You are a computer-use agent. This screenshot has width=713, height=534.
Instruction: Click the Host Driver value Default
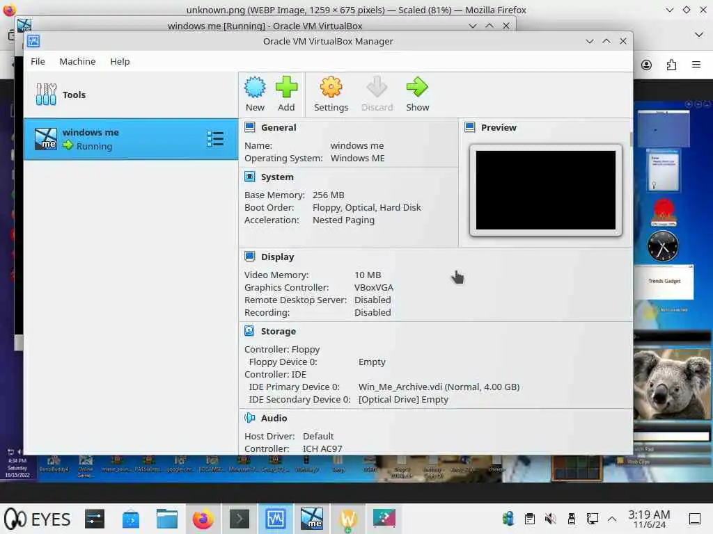(x=318, y=437)
